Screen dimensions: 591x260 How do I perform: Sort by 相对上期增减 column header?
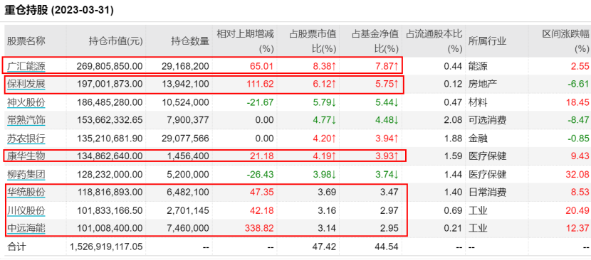245,41
